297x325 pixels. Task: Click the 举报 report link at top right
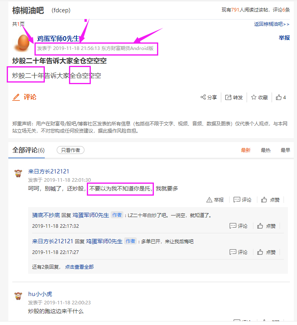[x=284, y=38]
